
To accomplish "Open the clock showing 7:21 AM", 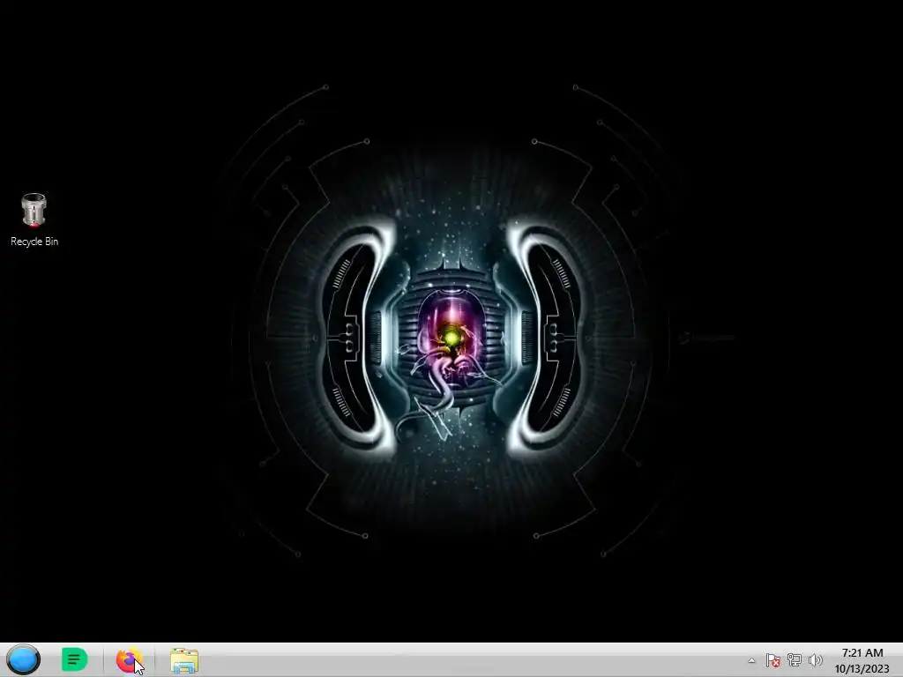I will 862,660.
